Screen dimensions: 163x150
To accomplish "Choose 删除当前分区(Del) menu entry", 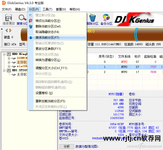I will pos(57,26).
